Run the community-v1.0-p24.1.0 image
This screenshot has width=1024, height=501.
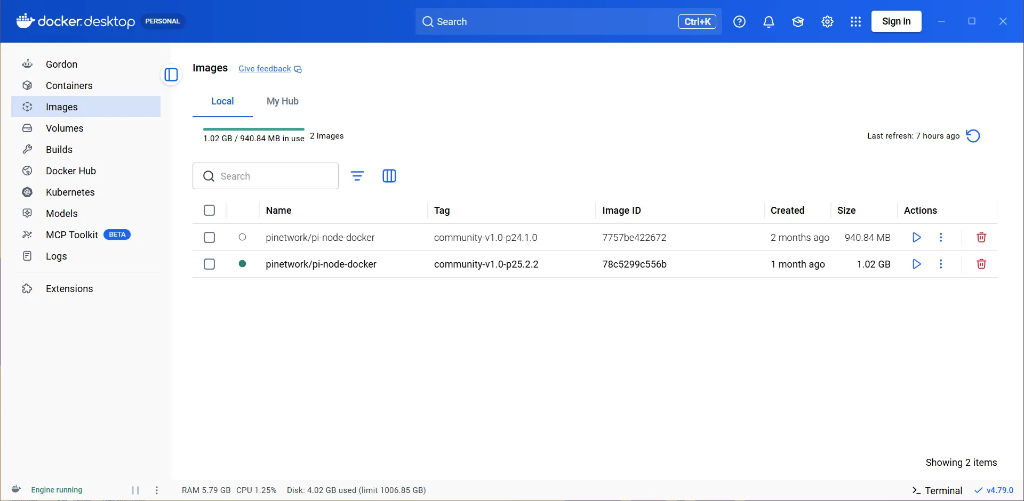pyautogui.click(x=916, y=237)
